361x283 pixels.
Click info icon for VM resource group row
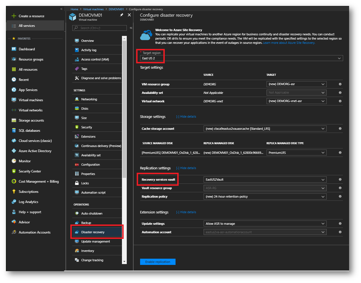coord(340,84)
